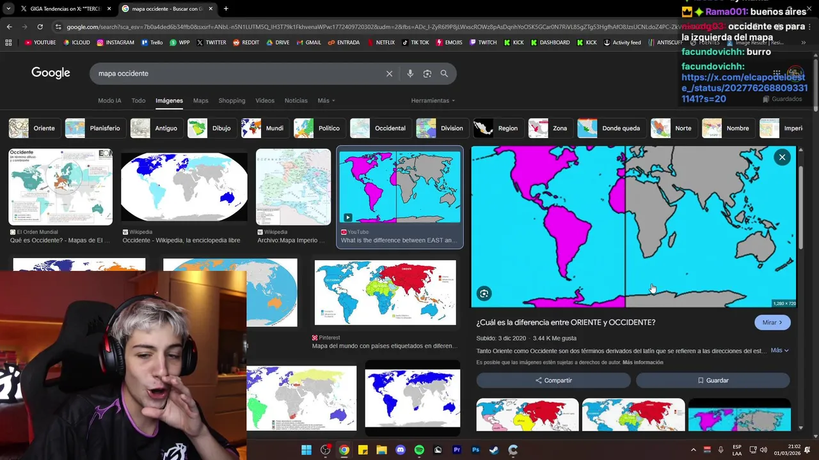Go back to previous page
The width and height of the screenshot is (819, 460).
pos(9,27)
